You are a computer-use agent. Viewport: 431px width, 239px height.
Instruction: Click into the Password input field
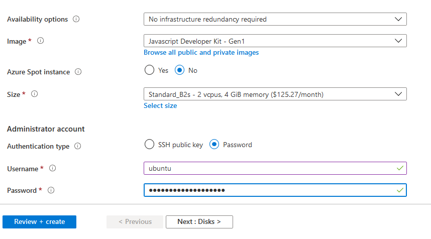(275, 190)
